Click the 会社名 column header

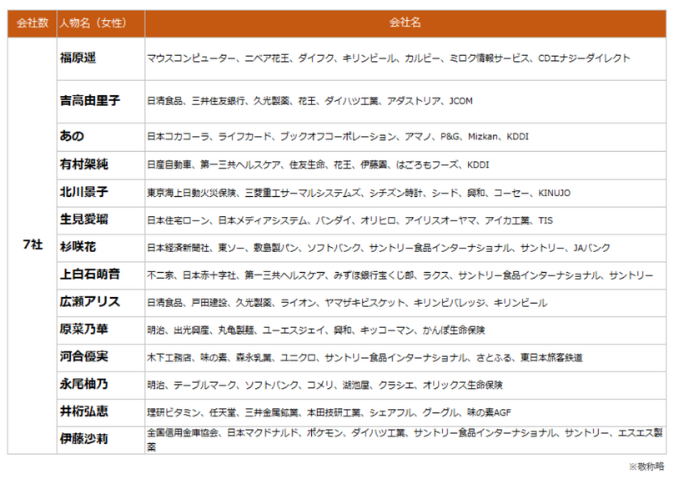click(405, 23)
